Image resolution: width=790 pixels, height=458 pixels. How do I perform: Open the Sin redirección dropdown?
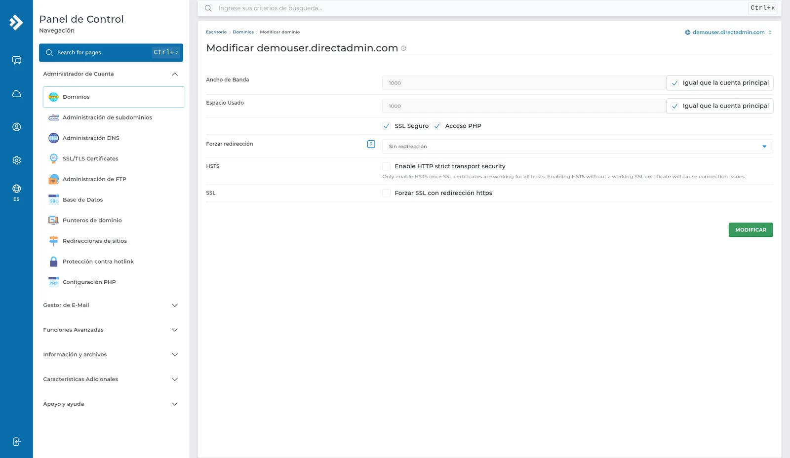(x=578, y=147)
